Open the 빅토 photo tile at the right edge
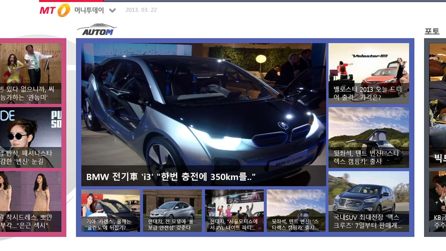 [437, 105]
